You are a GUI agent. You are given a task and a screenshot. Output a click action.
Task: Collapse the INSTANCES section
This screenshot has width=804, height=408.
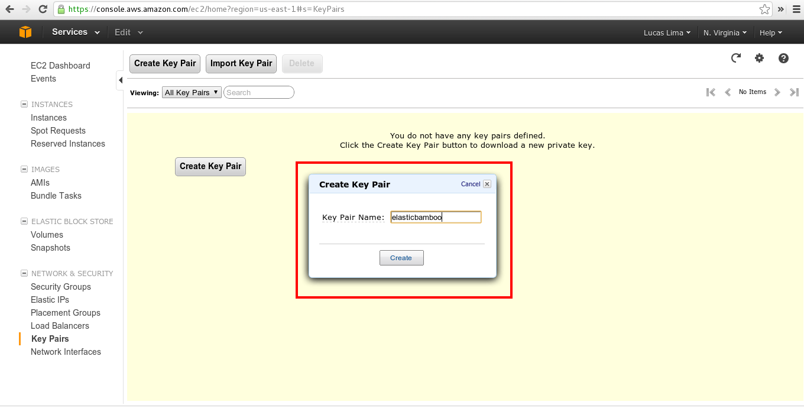[24, 104]
